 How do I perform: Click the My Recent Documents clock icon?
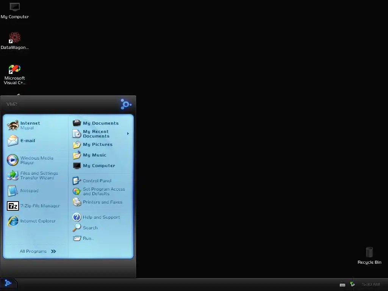click(77, 134)
